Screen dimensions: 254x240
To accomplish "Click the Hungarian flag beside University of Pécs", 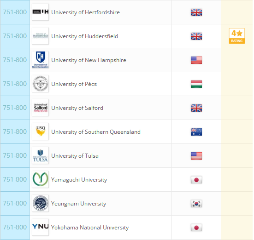I will click(x=196, y=84).
